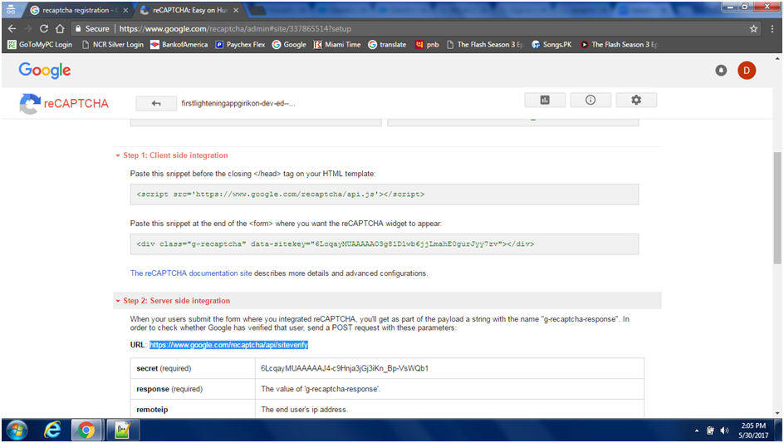Click the siteverify URL link
The width and height of the screenshot is (784, 443).
pyautogui.click(x=229, y=344)
